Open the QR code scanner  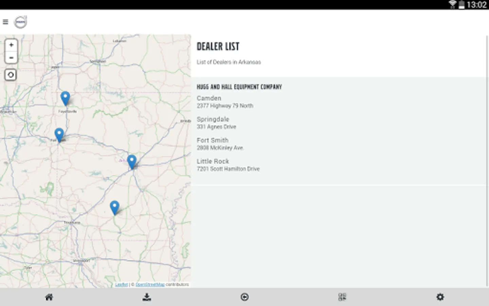click(x=342, y=297)
